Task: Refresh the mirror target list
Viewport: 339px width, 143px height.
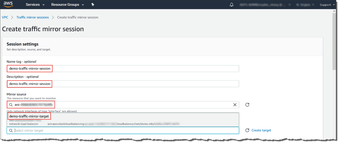Action: tap(247, 130)
